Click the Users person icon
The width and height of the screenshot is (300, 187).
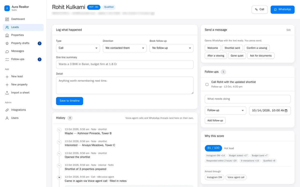point(7,118)
